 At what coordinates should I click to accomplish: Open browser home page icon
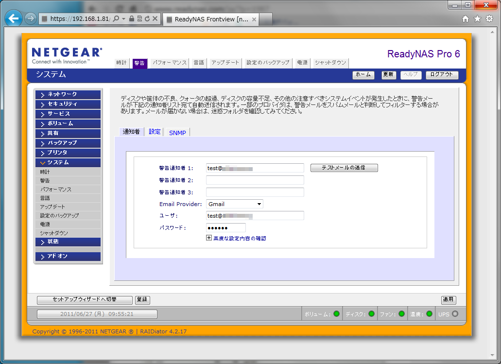(x=466, y=18)
